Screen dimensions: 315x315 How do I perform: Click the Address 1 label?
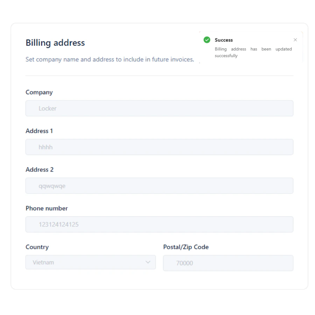(37, 131)
